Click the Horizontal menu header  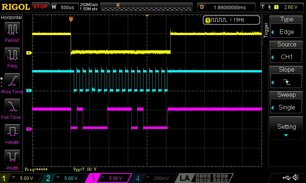coord(11,18)
